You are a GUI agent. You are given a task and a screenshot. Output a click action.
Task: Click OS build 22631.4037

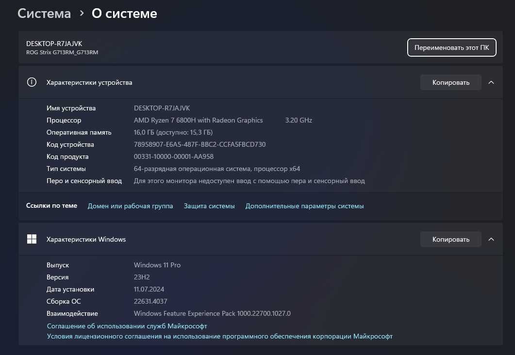pyautogui.click(x=150, y=301)
